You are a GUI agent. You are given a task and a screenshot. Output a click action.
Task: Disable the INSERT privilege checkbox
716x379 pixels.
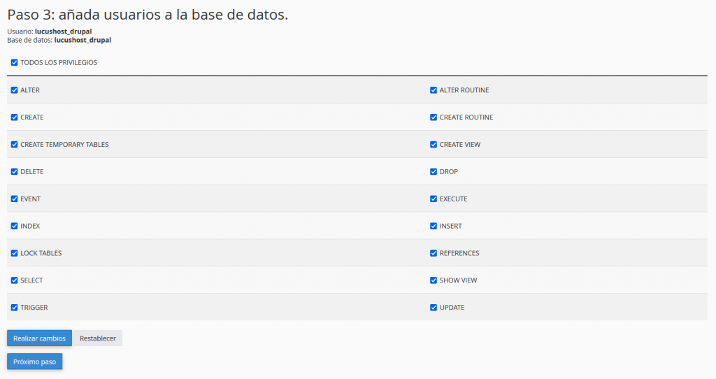point(434,227)
